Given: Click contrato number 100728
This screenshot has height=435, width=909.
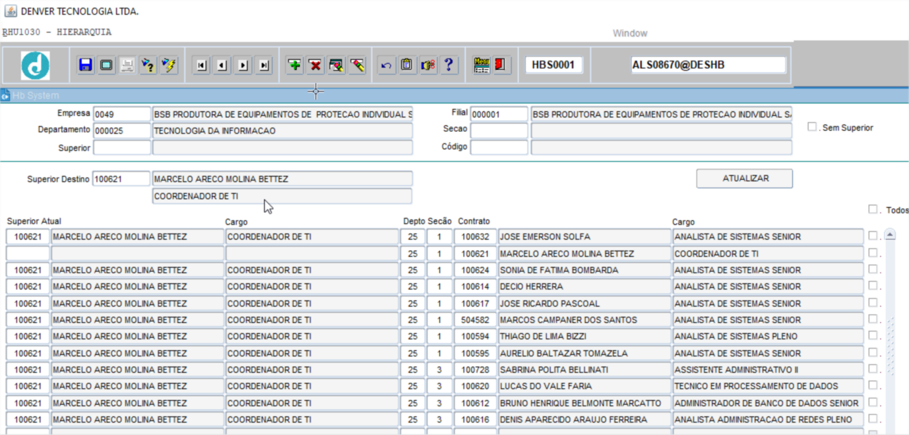Looking at the screenshot, I should coord(475,370).
